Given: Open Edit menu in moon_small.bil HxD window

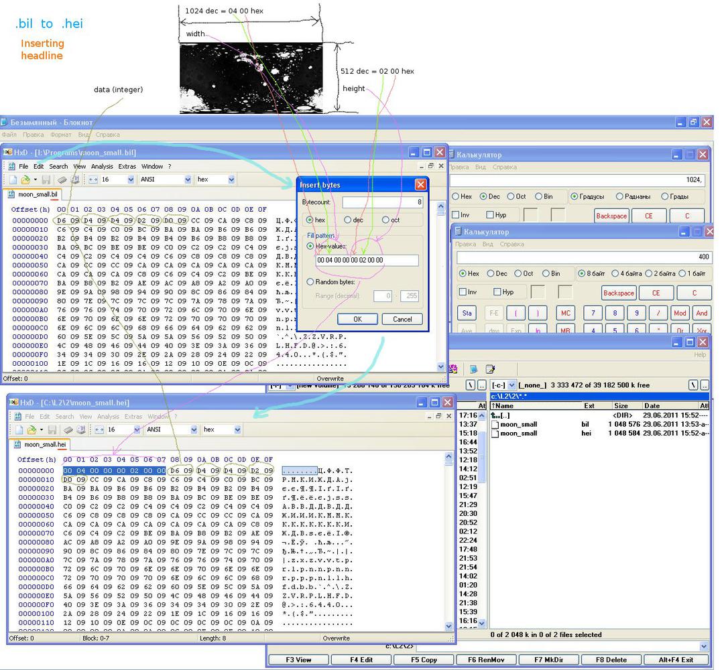Looking at the screenshot, I should (38, 166).
